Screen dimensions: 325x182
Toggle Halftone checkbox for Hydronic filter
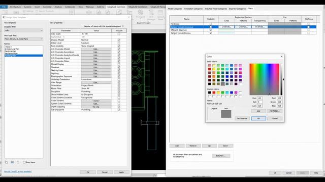308,24
